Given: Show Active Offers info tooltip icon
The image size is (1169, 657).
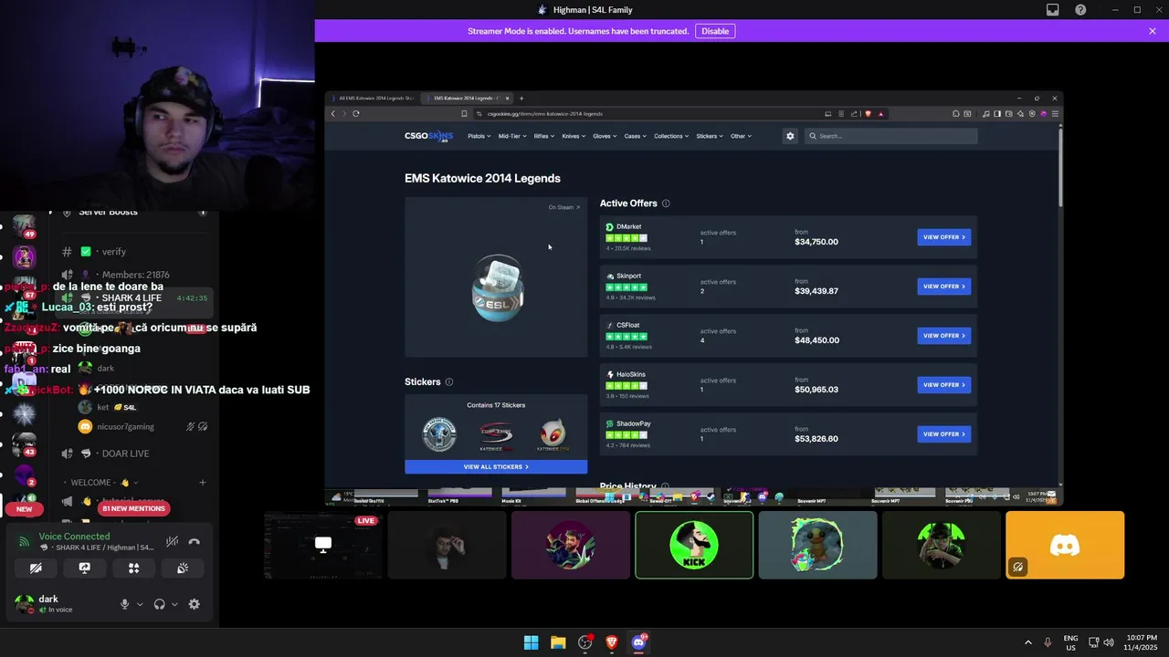Looking at the screenshot, I should pos(666,203).
